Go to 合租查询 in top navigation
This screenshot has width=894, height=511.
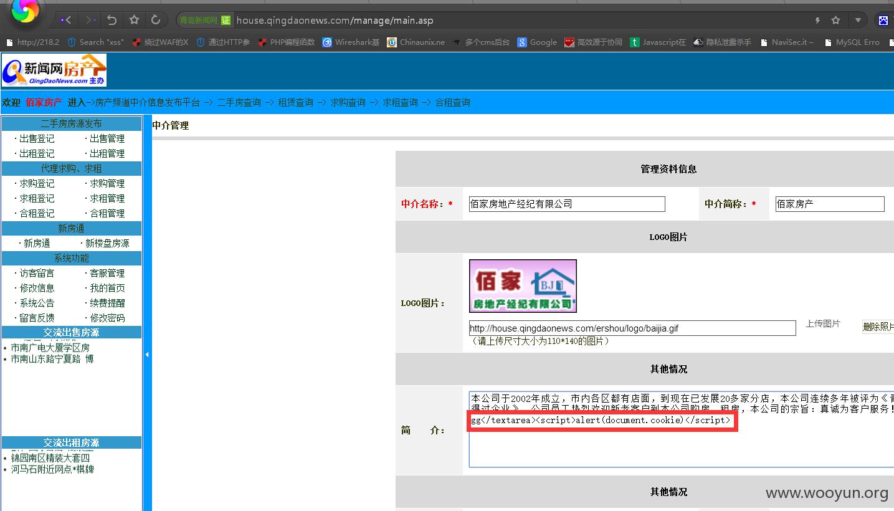(452, 102)
